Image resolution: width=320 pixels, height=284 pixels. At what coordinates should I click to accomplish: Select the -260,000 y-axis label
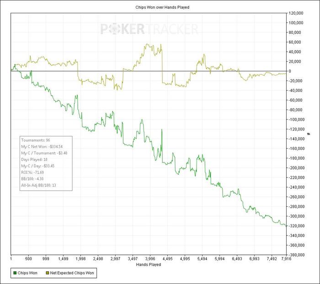296,197
